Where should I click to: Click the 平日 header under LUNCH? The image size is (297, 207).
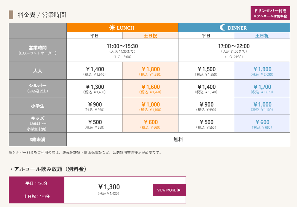[x=94, y=36]
